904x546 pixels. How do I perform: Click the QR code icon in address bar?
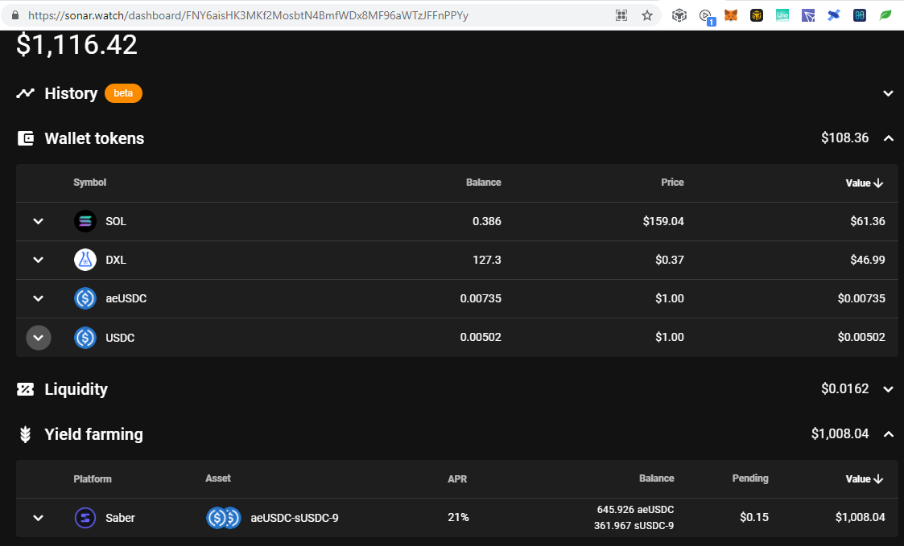tap(621, 15)
